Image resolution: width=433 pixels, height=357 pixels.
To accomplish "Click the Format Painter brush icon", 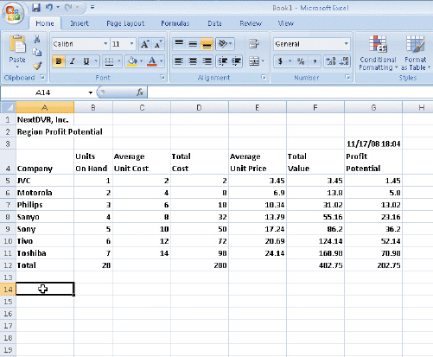I will [x=37, y=66].
